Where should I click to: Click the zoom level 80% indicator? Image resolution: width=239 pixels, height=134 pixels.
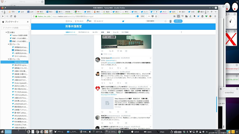142,16
